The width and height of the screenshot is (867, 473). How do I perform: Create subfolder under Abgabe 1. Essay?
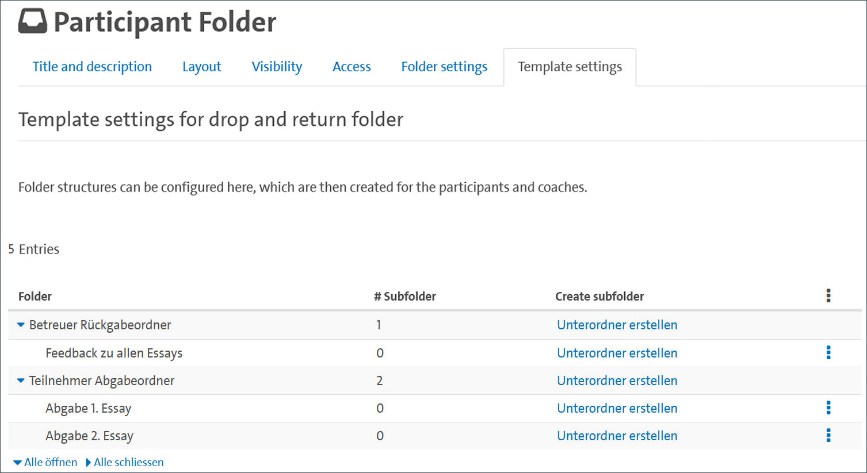tap(617, 408)
